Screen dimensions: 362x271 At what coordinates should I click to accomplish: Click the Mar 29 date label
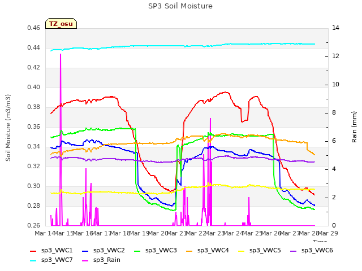[x=328, y=233]
